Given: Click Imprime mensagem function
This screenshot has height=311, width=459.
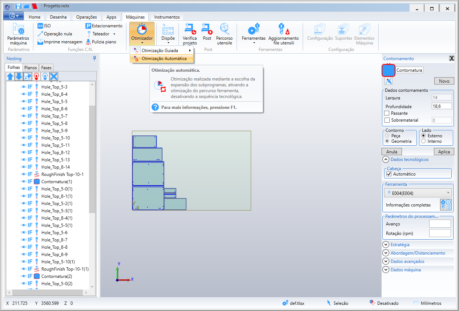Looking at the screenshot, I should tap(60, 42).
